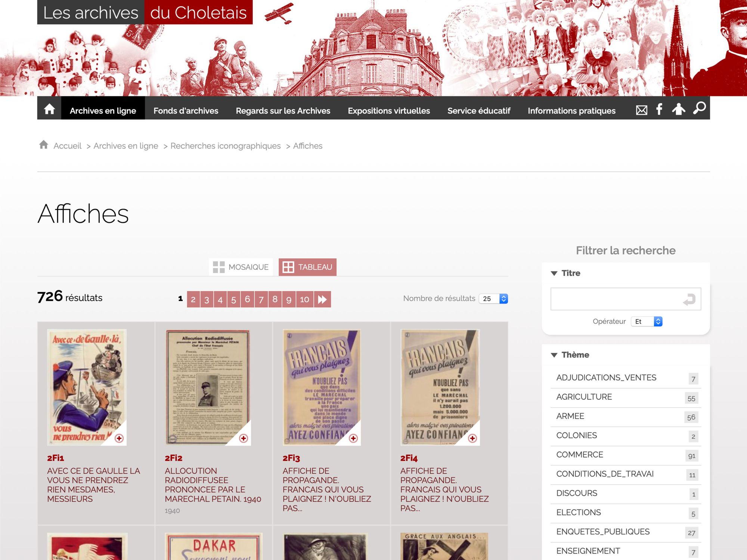Viewport: 747px width, 560px height.
Task: Switch to Tableau view
Action: pos(307,267)
